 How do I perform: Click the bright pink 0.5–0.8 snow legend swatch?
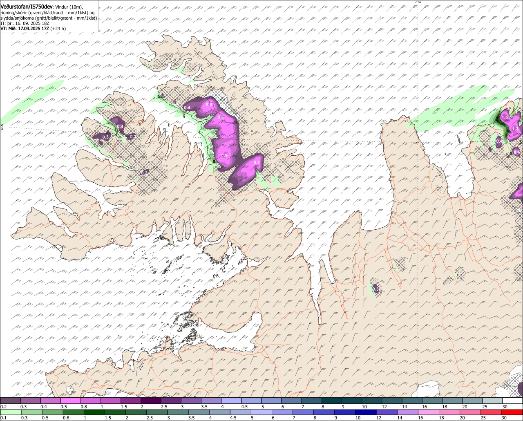coord(71,401)
